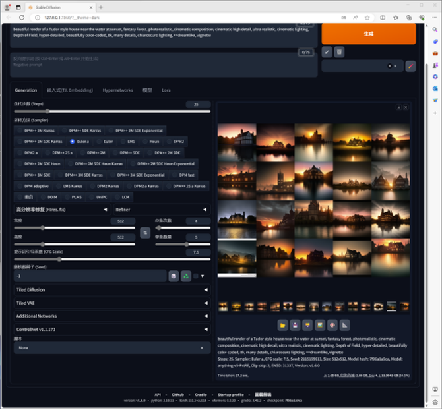Click the apply-style checkmark icon button
The width and height of the screenshot is (442, 410).
327,52
